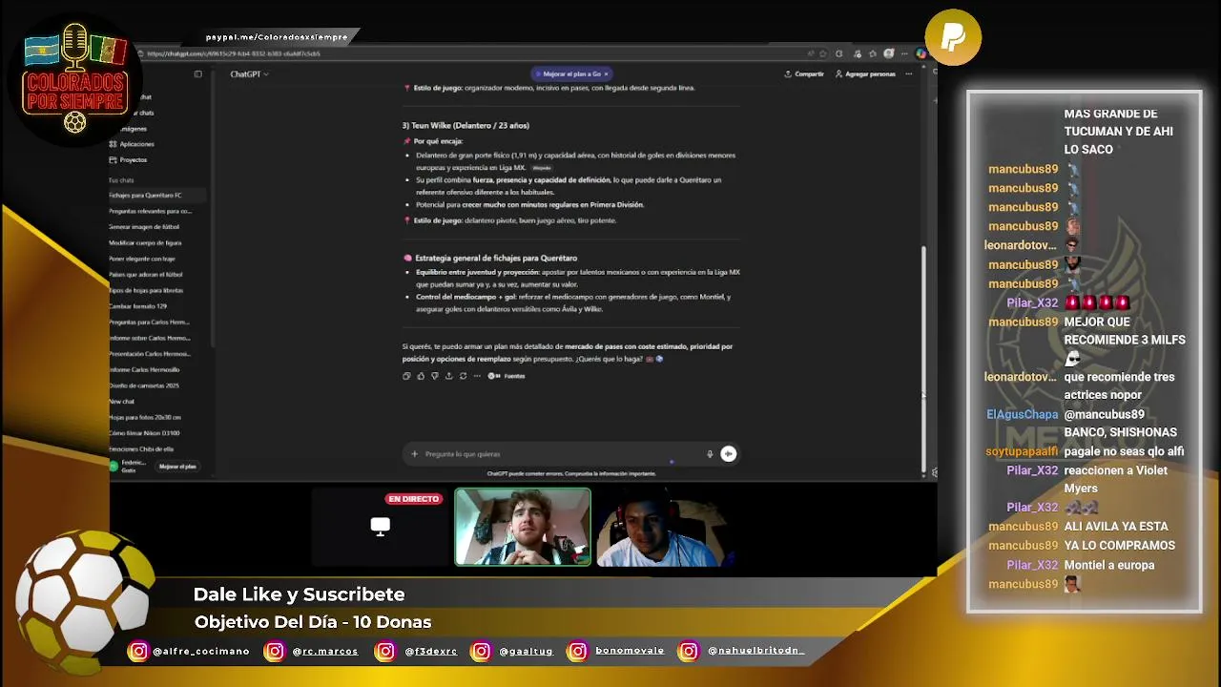
Task: Open the chat options three-dot menu
Action: pos(909,73)
